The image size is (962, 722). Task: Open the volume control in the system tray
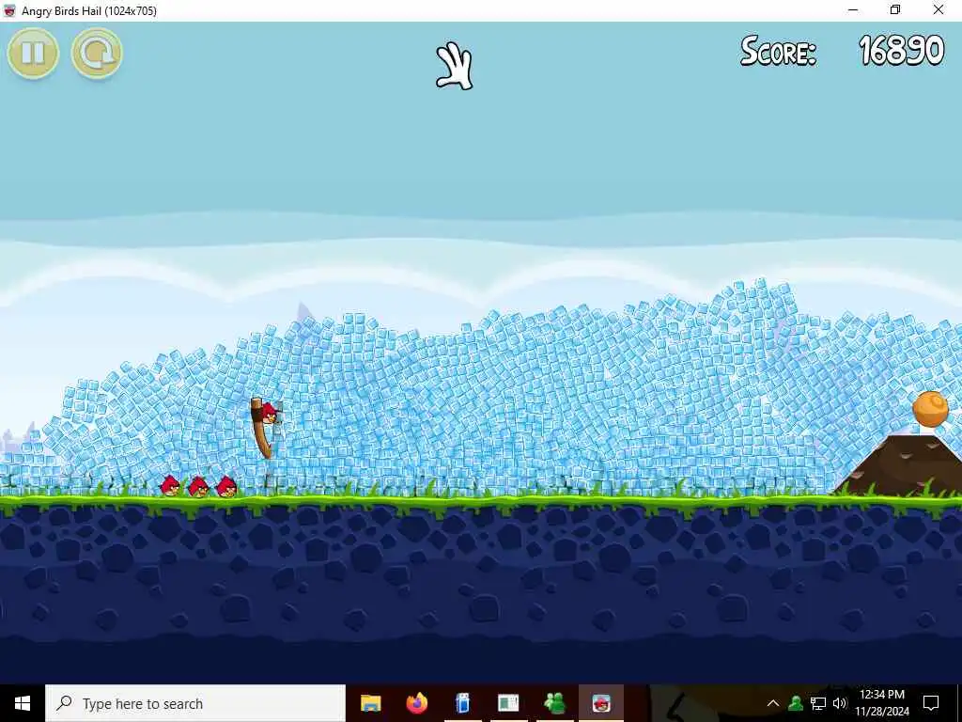(840, 703)
